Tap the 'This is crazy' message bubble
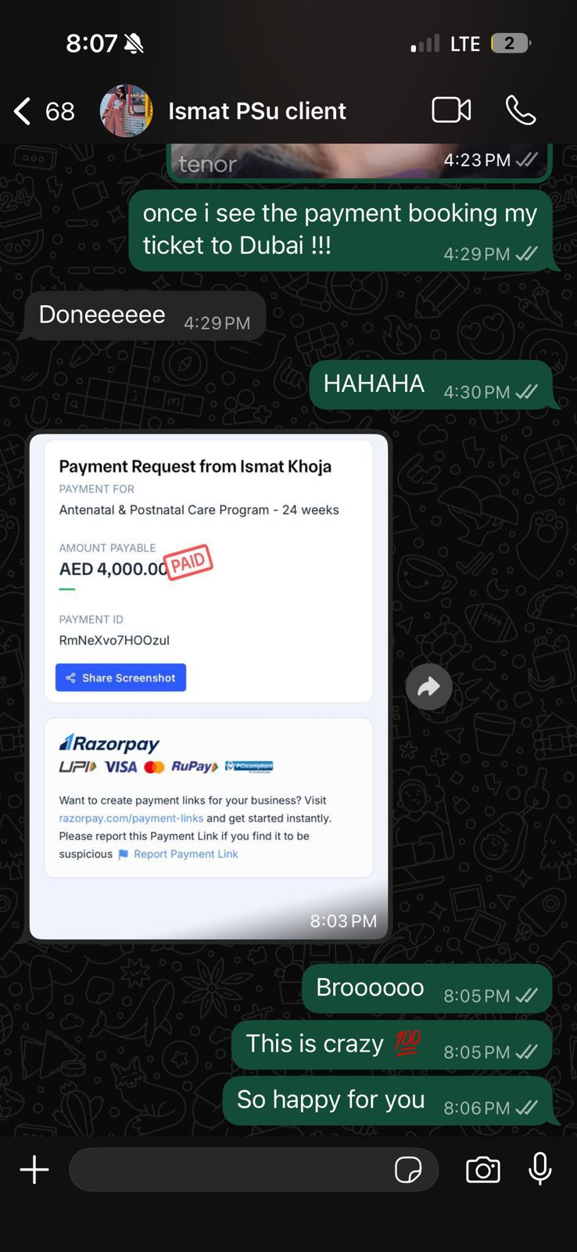This screenshot has width=577, height=1252. coord(392,1045)
